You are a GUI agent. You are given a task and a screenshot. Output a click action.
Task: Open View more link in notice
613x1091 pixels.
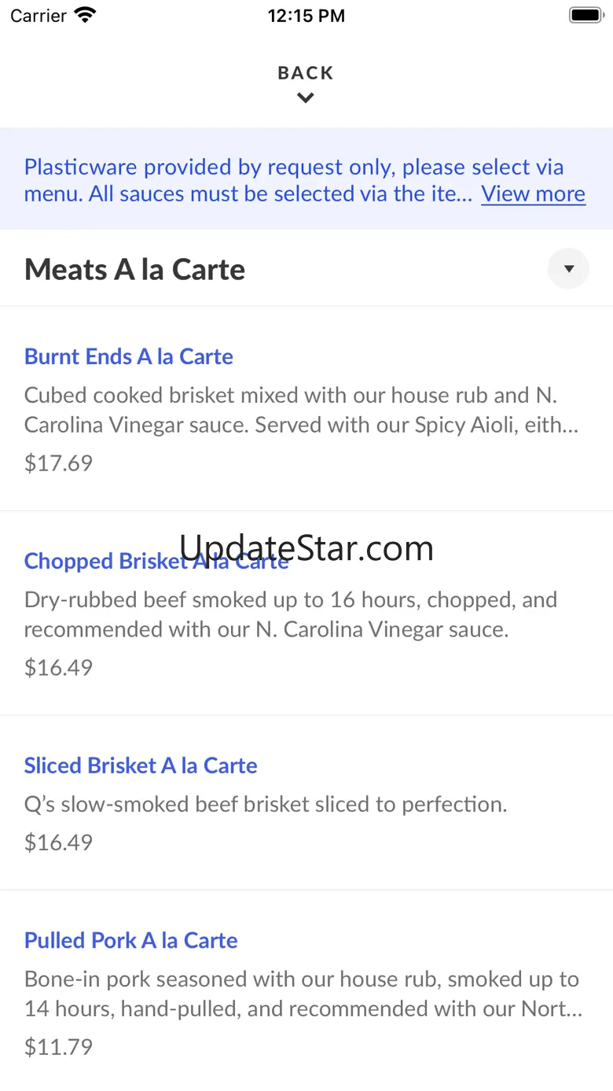[533, 194]
